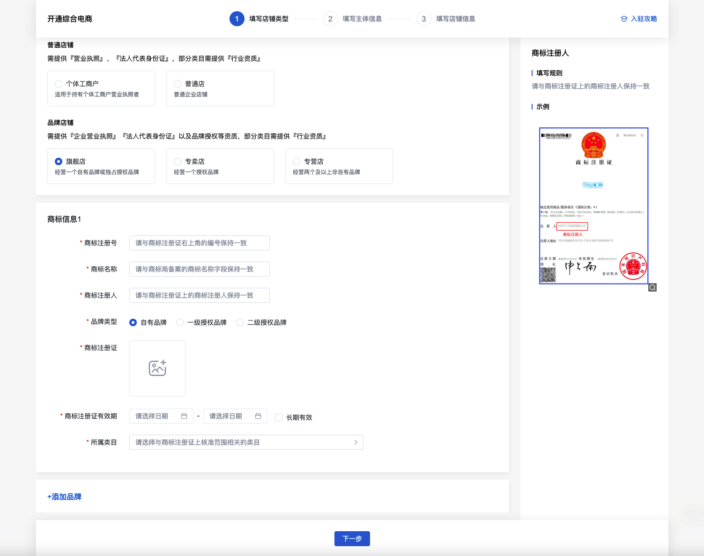Enable the 长期有效 checkbox
Image resolution: width=704 pixels, height=556 pixels.
(279, 417)
